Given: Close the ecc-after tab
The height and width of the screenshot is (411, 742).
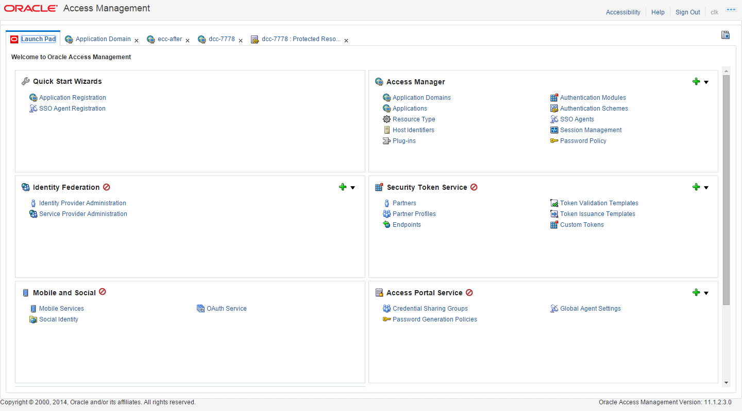Looking at the screenshot, I should coord(188,41).
